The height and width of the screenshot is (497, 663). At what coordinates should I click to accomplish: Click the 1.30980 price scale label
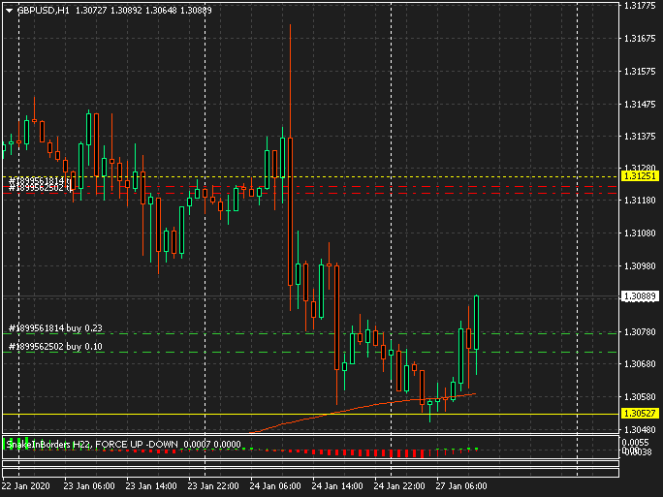tap(640, 266)
